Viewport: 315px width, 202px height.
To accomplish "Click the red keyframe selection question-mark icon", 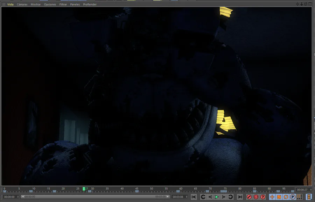I will [263, 197].
